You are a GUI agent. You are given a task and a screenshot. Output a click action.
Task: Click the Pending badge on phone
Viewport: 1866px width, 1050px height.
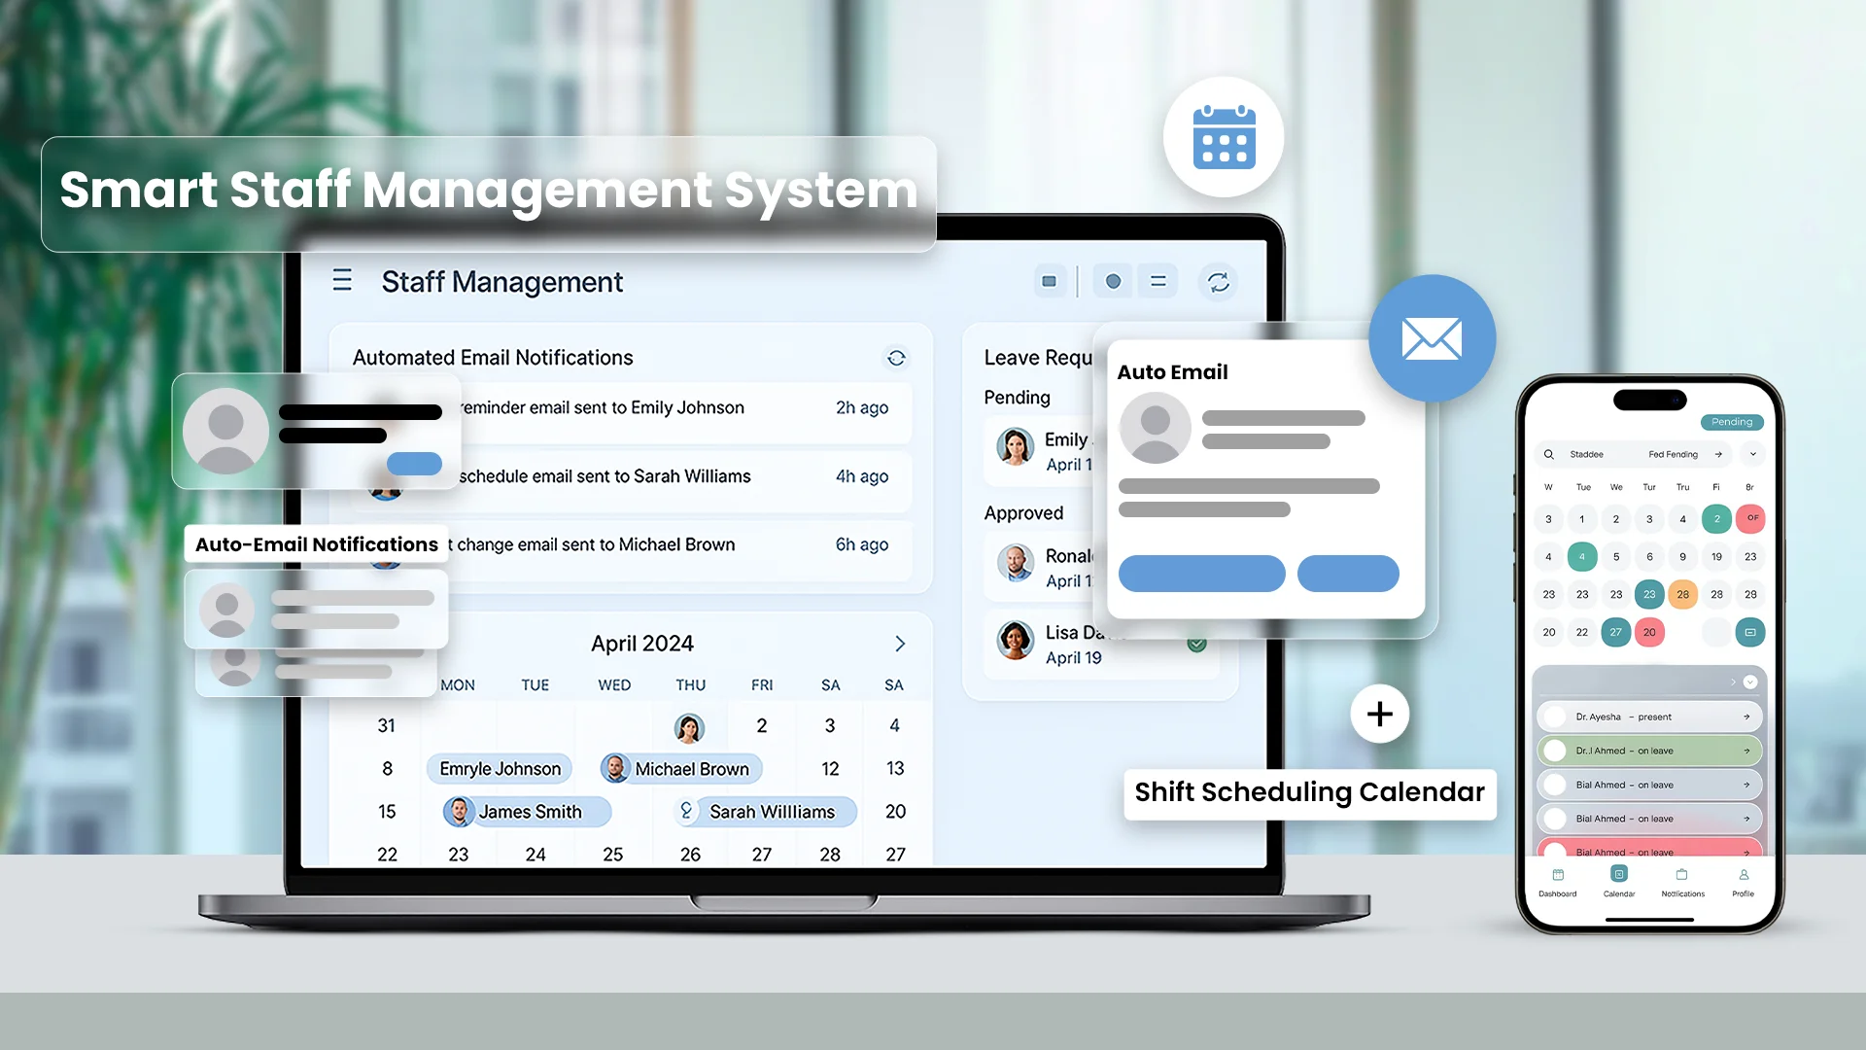pyautogui.click(x=1732, y=422)
